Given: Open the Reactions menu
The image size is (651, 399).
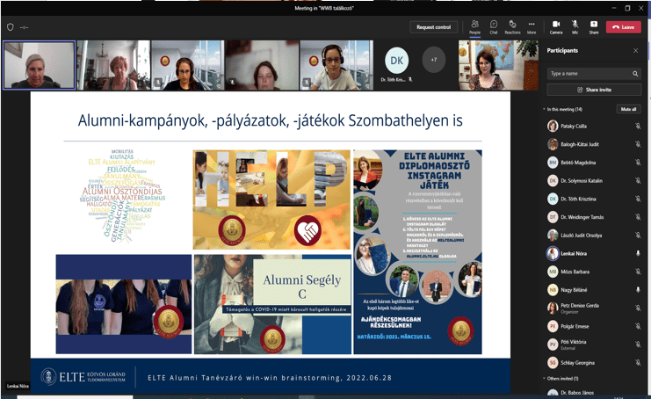Looking at the screenshot, I should [512, 27].
